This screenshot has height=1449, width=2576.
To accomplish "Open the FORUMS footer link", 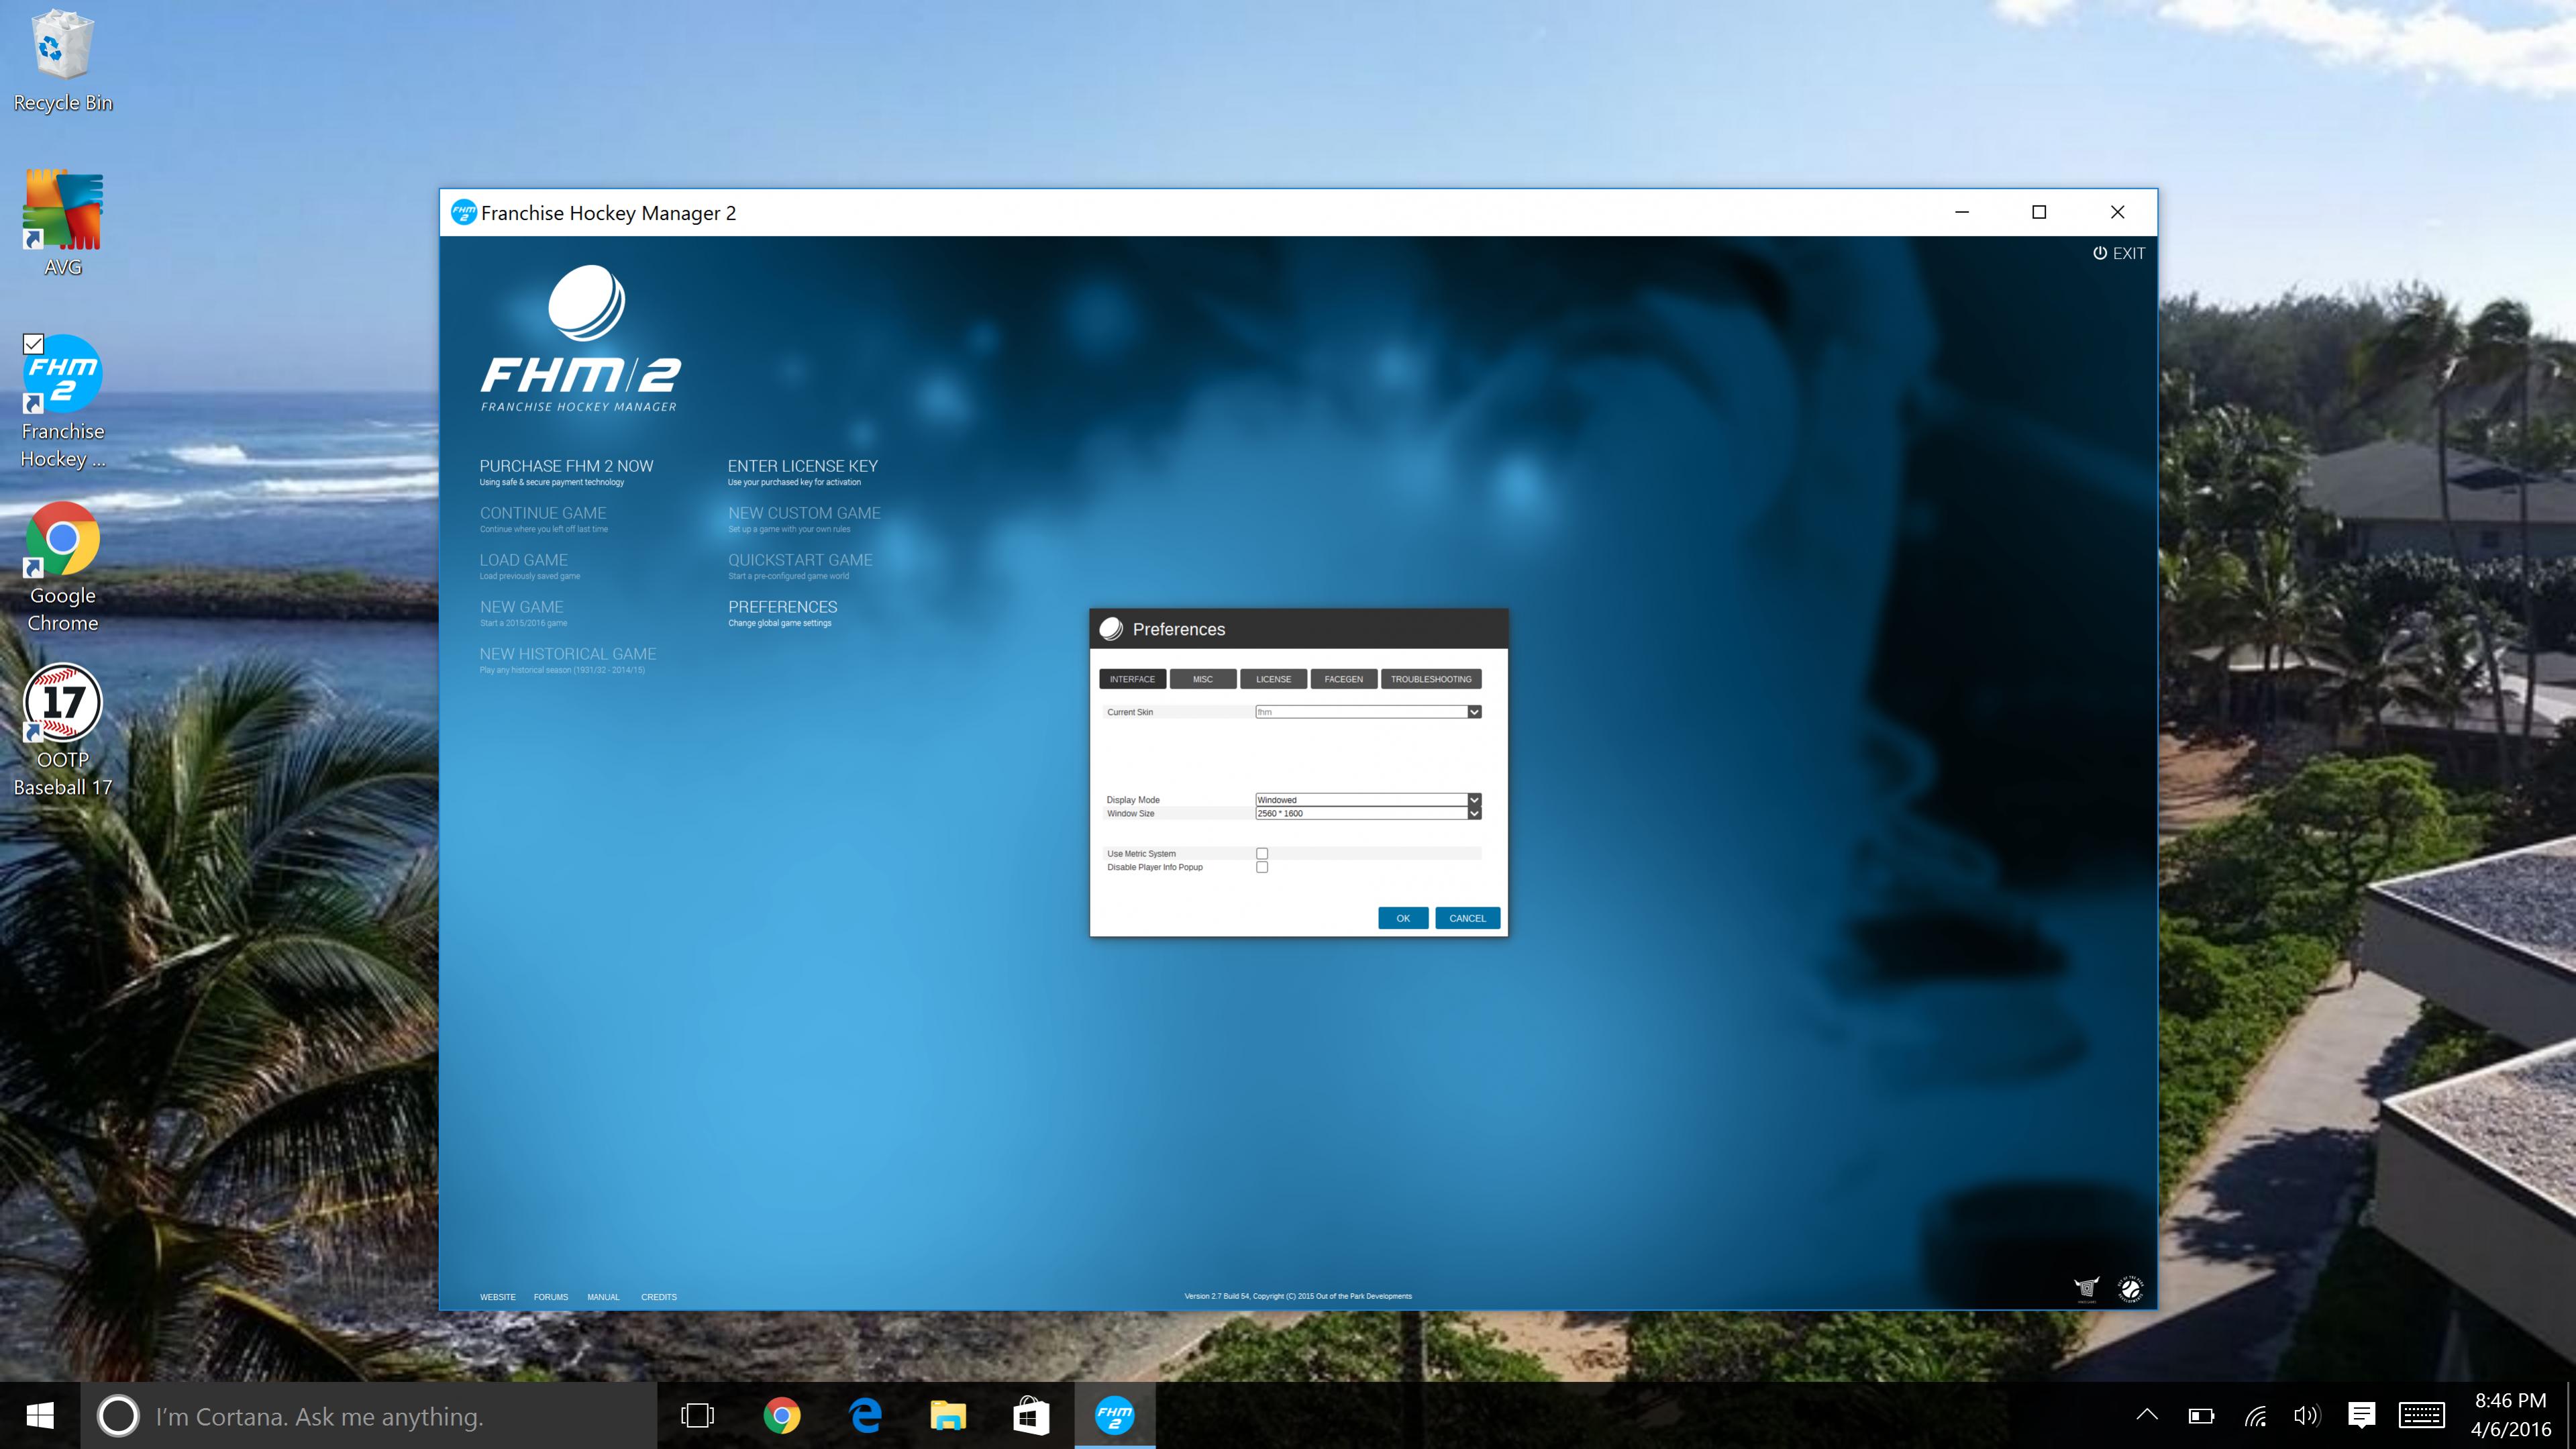I will (x=550, y=1297).
